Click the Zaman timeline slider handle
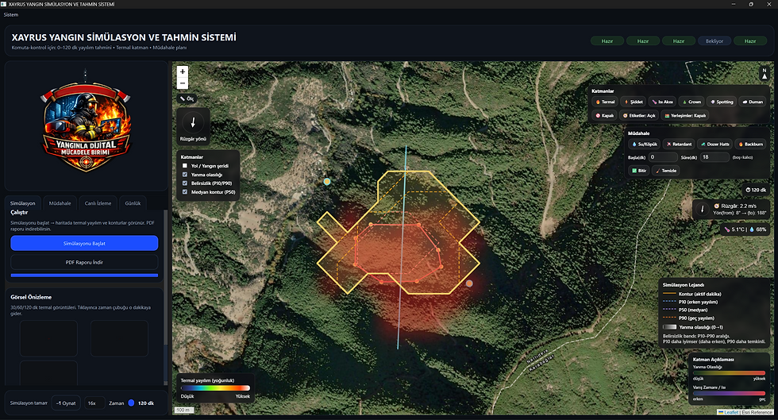Image resolution: width=778 pixels, height=420 pixels. [x=131, y=403]
